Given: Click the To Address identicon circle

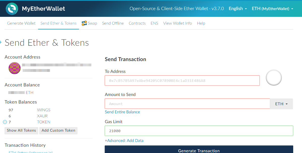Looking at the screenshot, I should 274,78.
